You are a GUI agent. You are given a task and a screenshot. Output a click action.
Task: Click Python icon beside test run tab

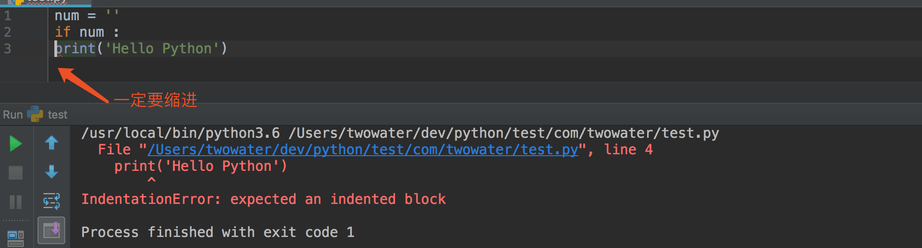coord(35,114)
